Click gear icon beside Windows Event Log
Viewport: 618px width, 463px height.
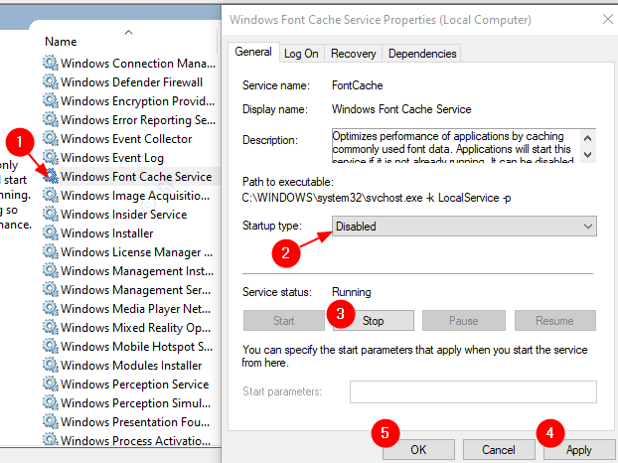point(51,158)
